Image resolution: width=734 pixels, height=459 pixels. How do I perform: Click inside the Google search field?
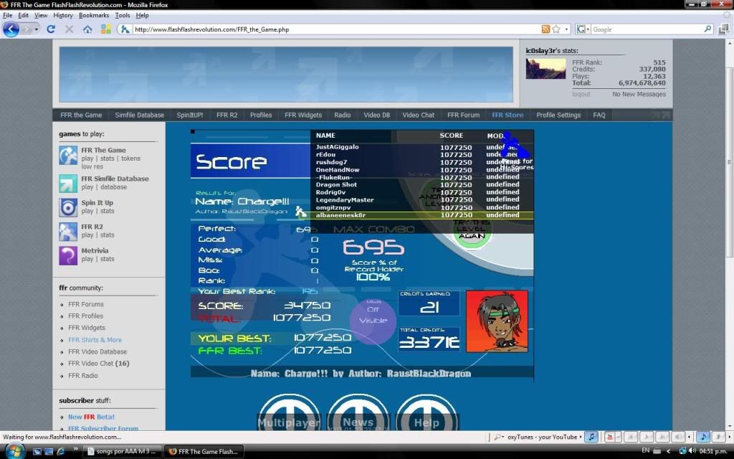pos(647,29)
